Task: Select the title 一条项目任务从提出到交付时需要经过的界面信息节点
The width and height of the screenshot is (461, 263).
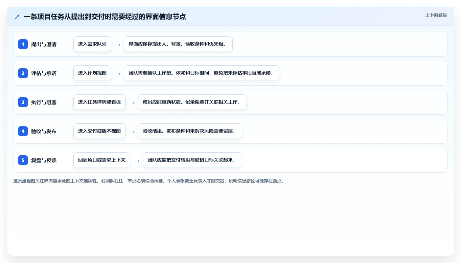Action: tap(105, 17)
